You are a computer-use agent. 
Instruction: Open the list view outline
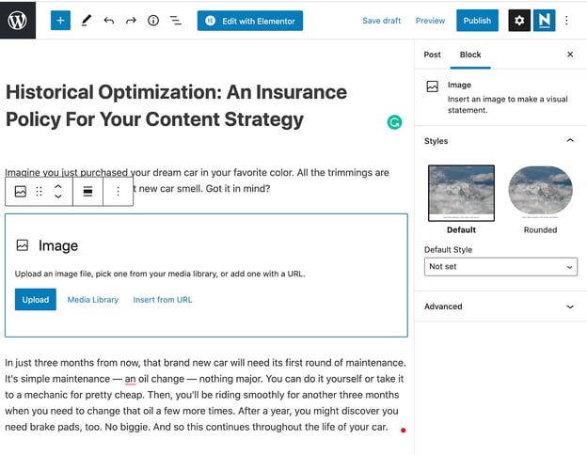(x=175, y=20)
